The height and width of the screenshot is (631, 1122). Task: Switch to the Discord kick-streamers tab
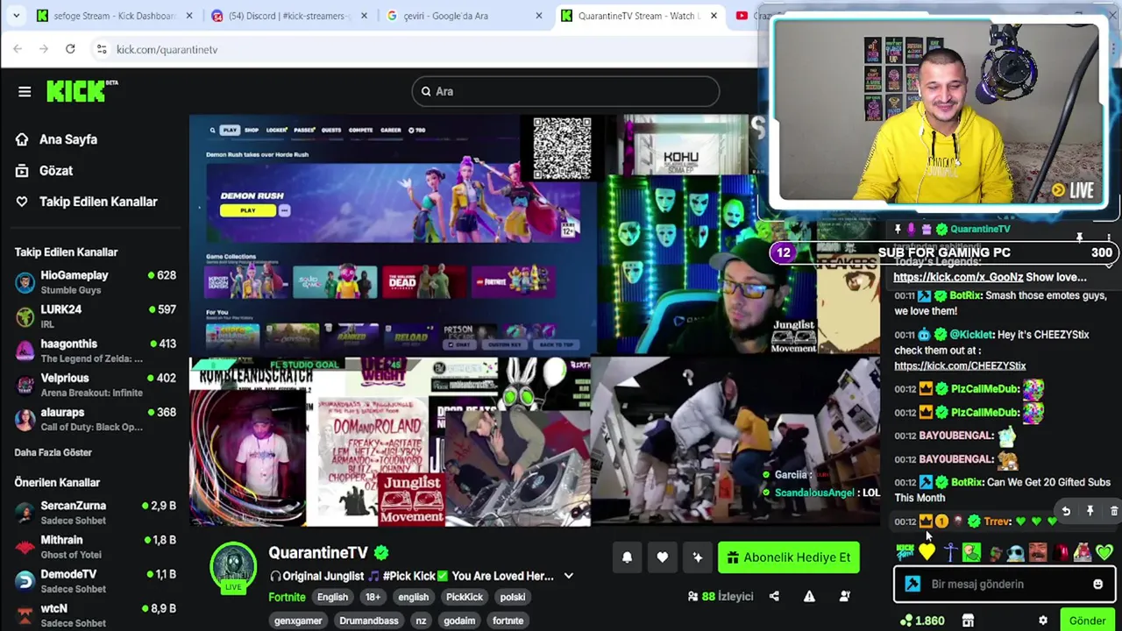pos(289,16)
